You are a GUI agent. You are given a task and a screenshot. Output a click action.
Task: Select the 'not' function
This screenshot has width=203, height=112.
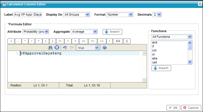point(154,50)
